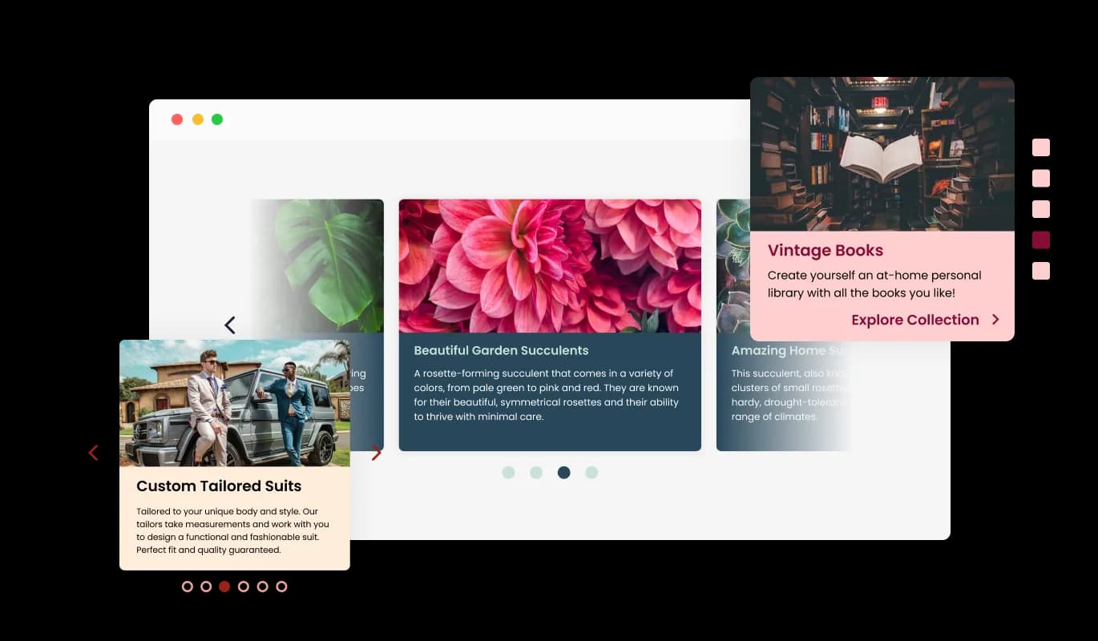This screenshot has height=641, width=1098.
Task: Select the last teal pagination dot
Action: coord(591,473)
